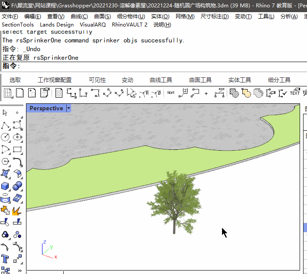Click the Hatch icon in drafting toolbar
This screenshot has height=274, width=307.
[x=234, y=93]
